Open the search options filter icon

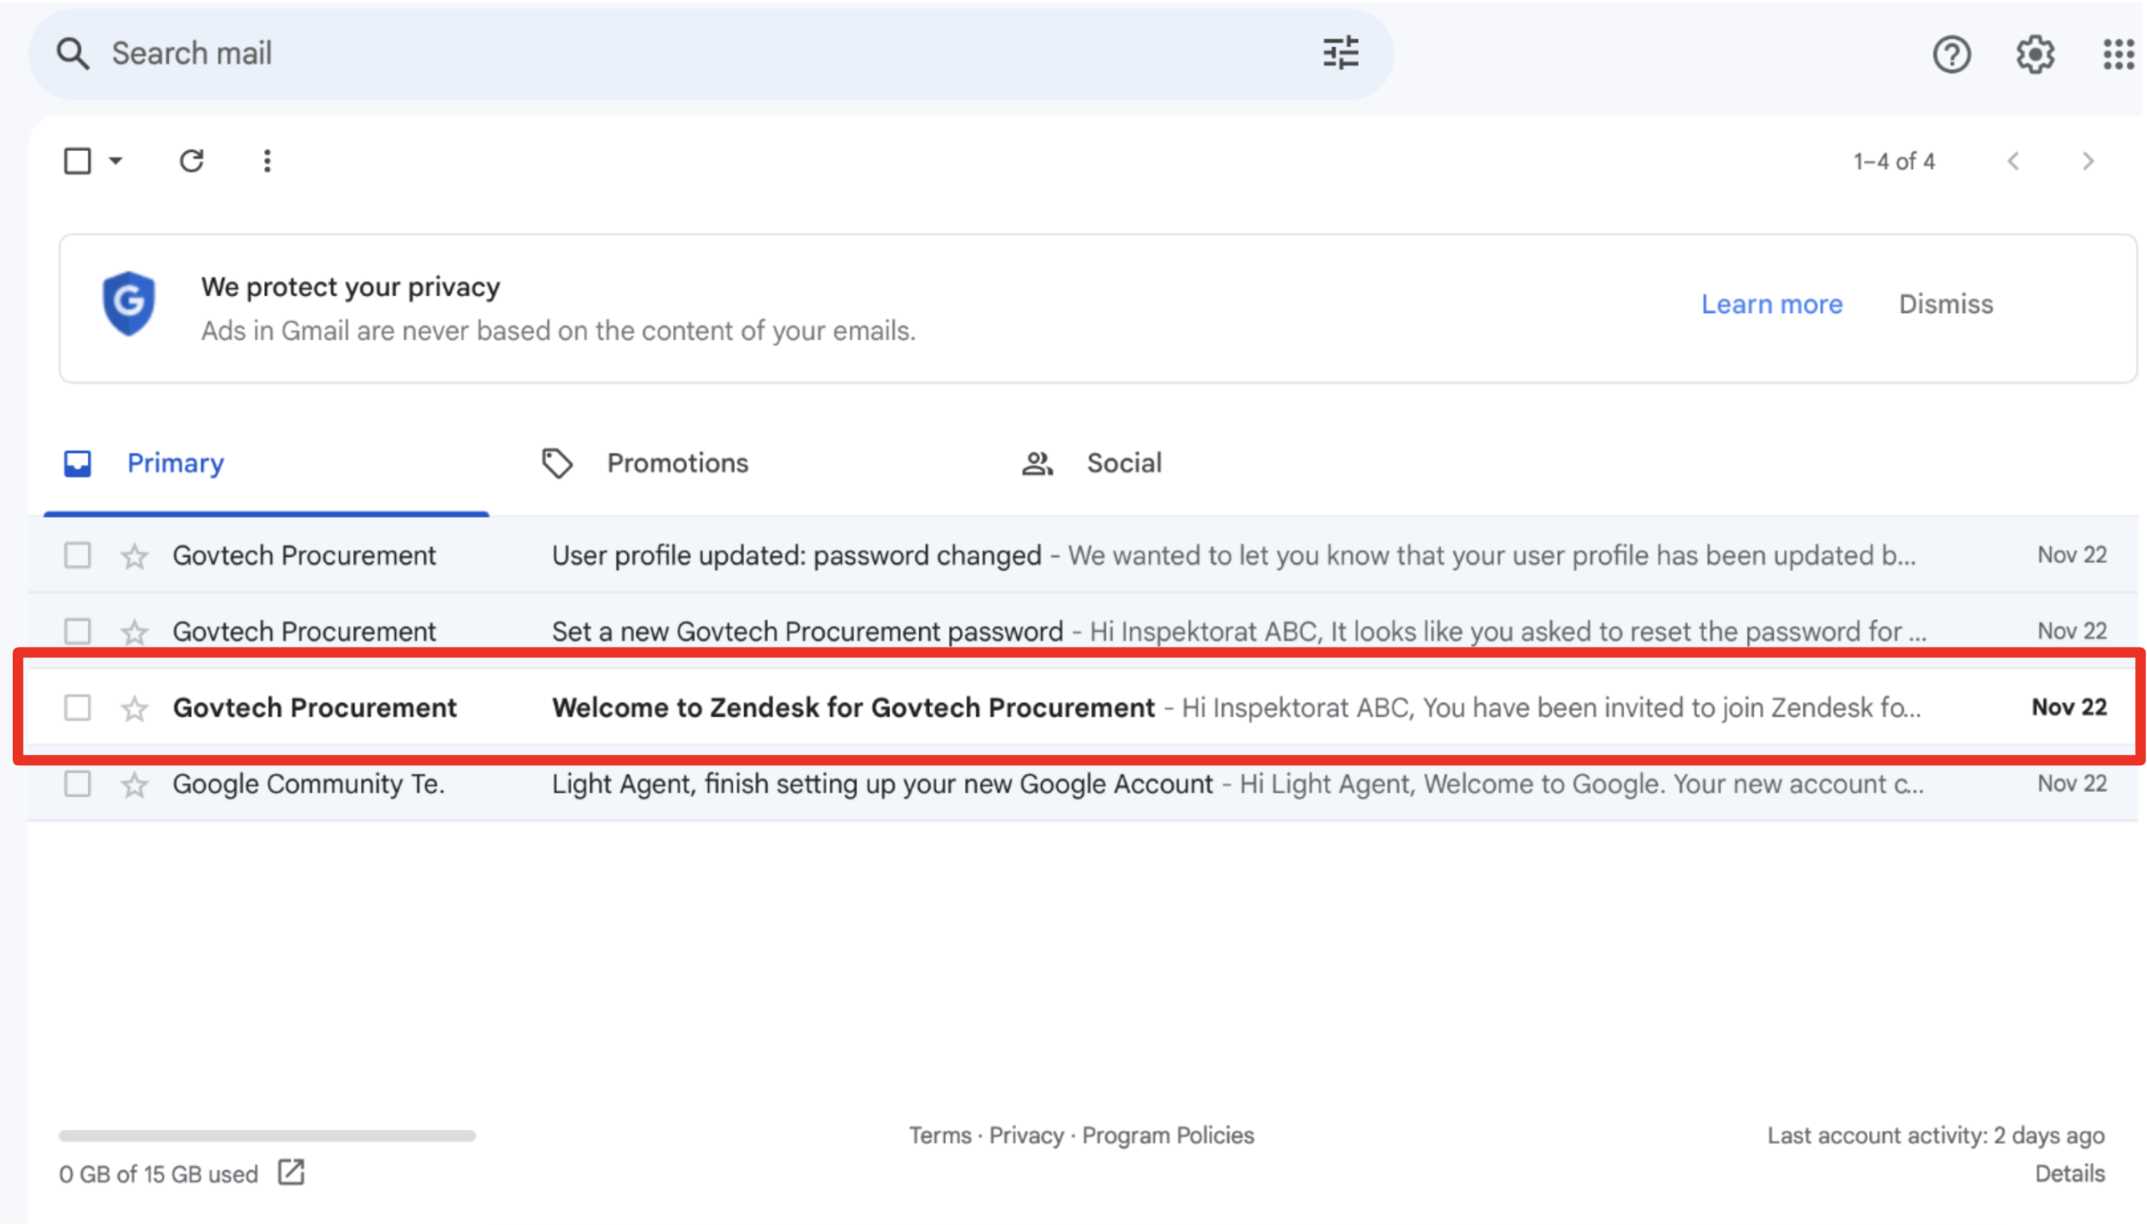pyautogui.click(x=1340, y=53)
